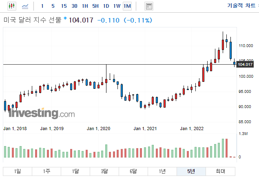Click the 110.000 price axis label

(246, 46)
